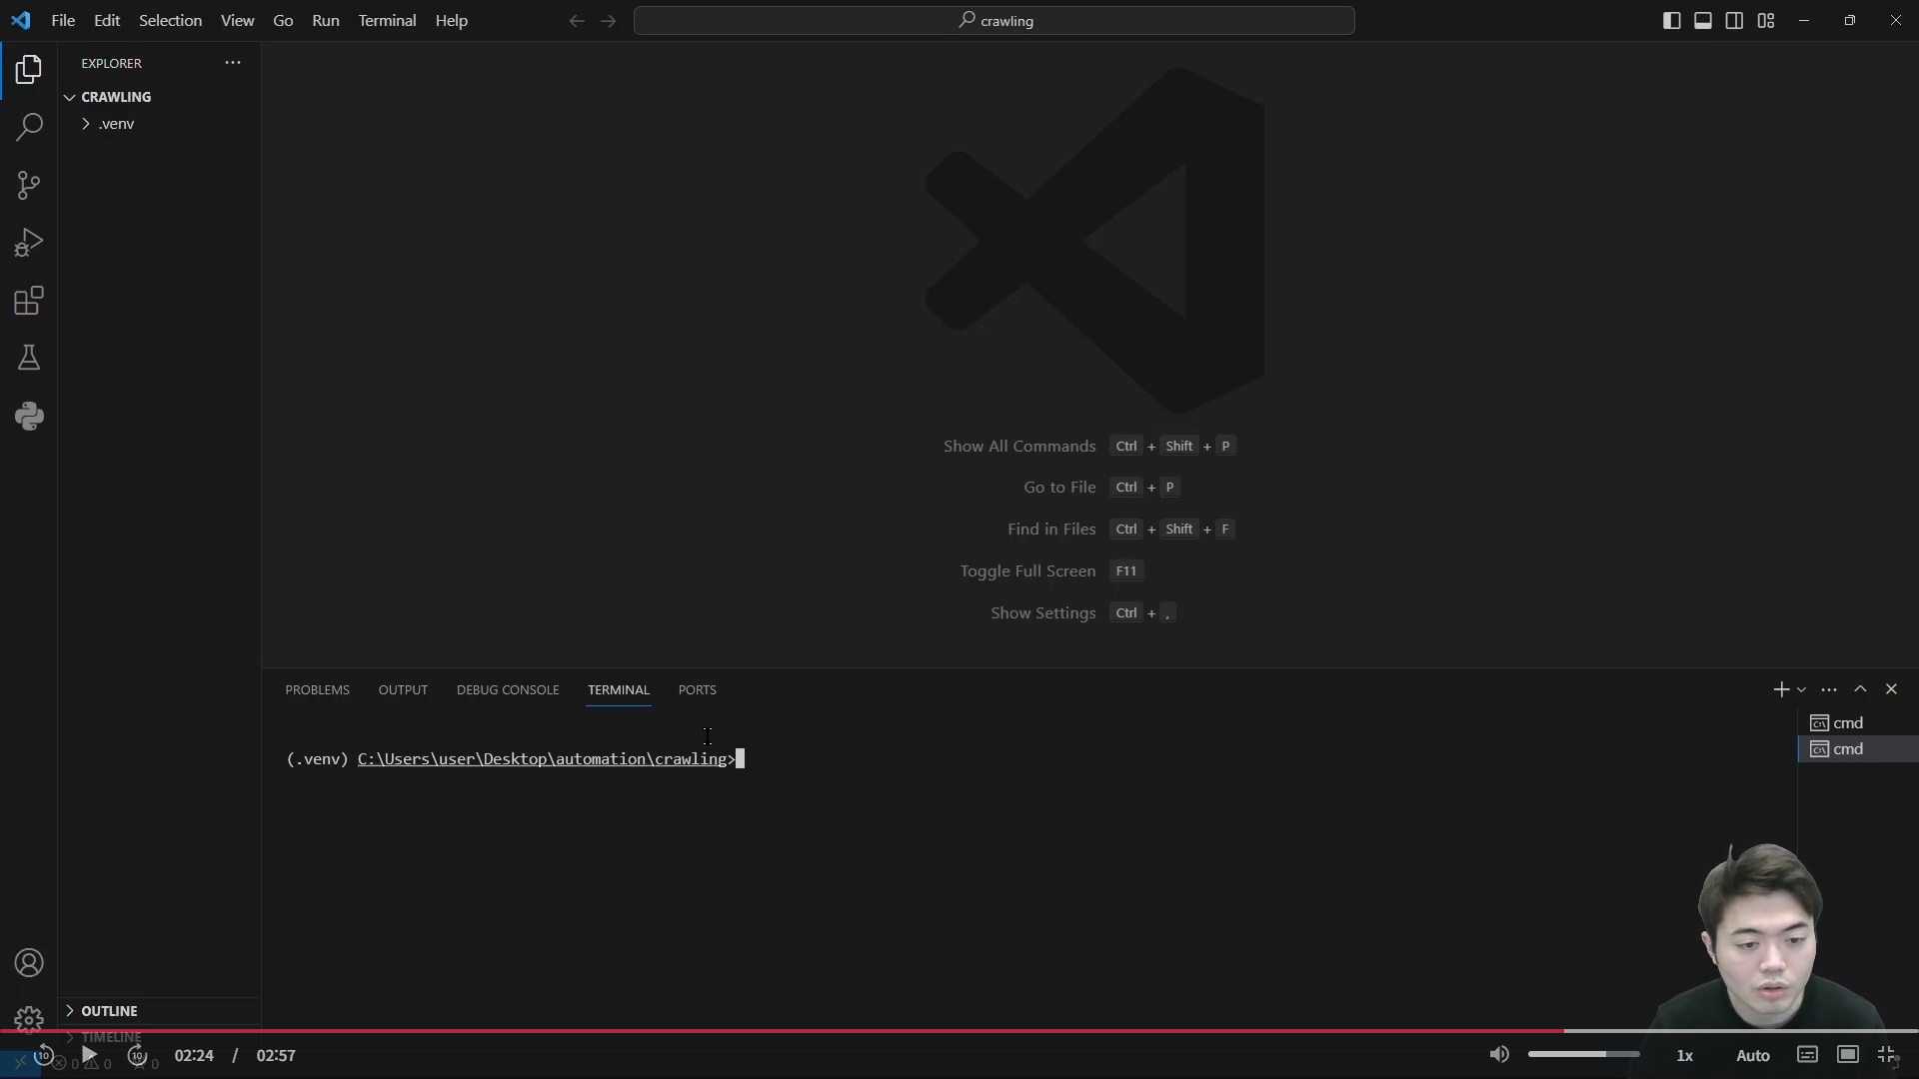The width and height of the screenshot is (1919, 1079).
Task: Open the Python extension view
Action: coord(29,416)
